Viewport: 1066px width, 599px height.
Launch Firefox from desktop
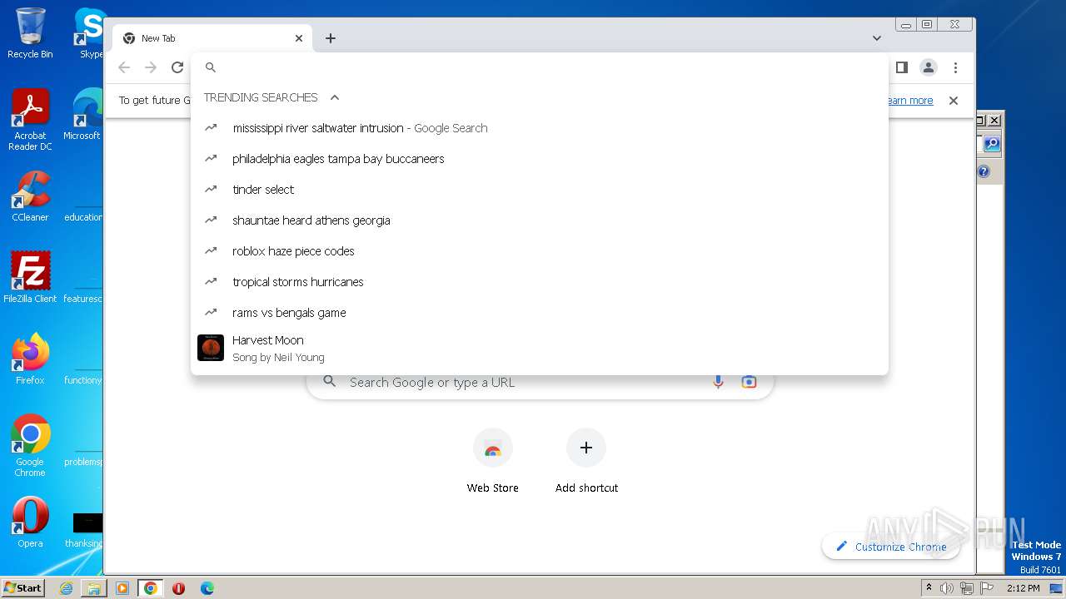30,359
